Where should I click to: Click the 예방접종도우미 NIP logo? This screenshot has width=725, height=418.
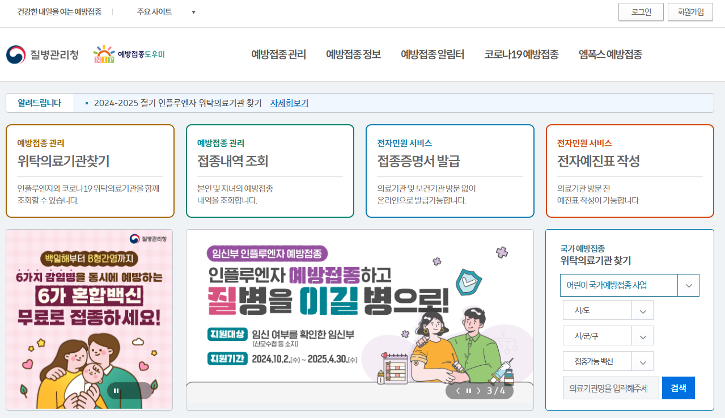(x=129, y=55)
